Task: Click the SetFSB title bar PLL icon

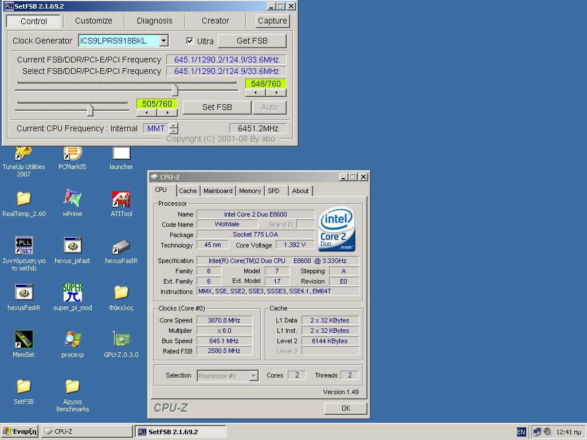Action: pos(9,6)
